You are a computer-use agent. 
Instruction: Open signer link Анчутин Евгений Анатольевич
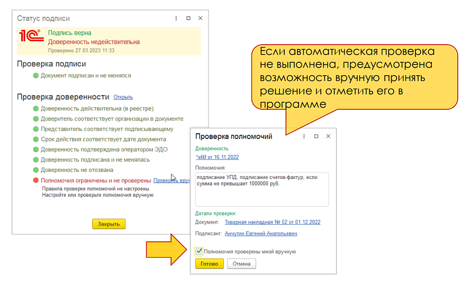pyautogui.click(x=261, y=234)
